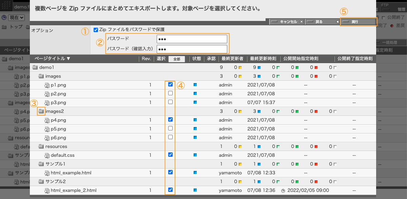Screen dimensions: 407x199
Task: Click the p5.png file icon
Action: [47, 129]
